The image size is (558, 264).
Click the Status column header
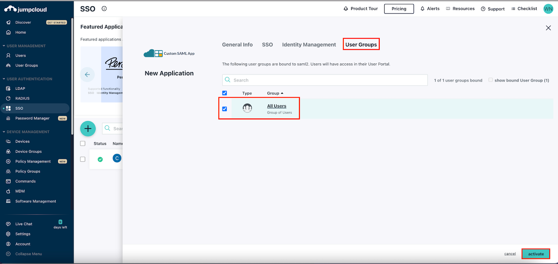(x=100, y=143)
